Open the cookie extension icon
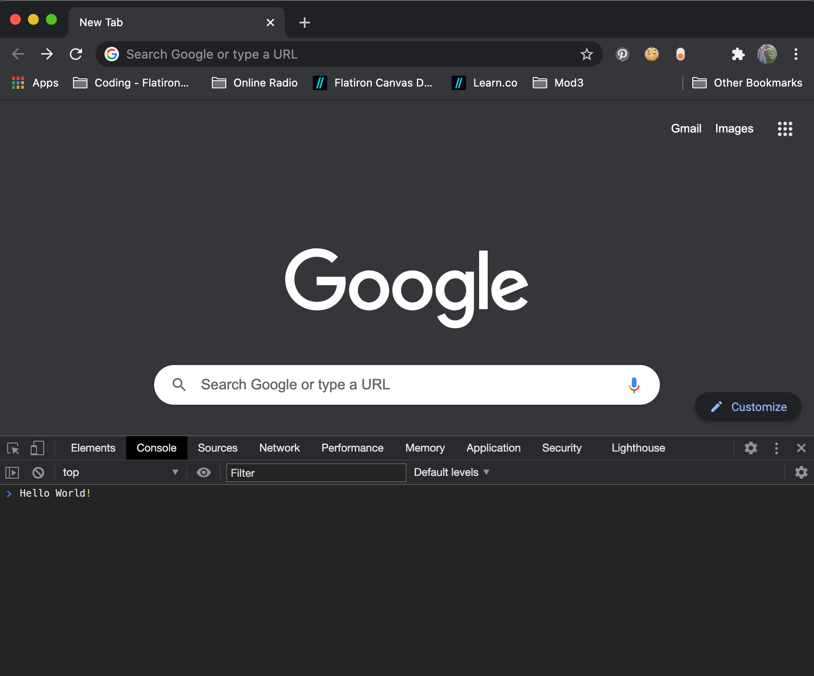814x676 pixels. coord(651,54)
